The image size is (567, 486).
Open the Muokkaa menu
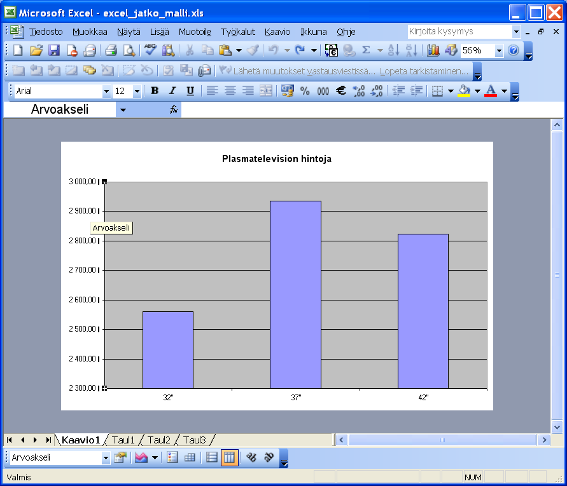click(90, 32)
